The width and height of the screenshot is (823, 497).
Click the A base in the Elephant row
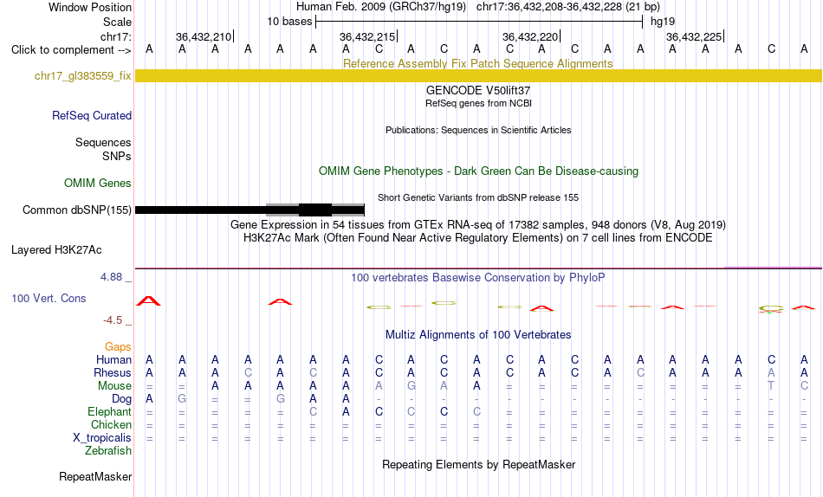point(346,412)
